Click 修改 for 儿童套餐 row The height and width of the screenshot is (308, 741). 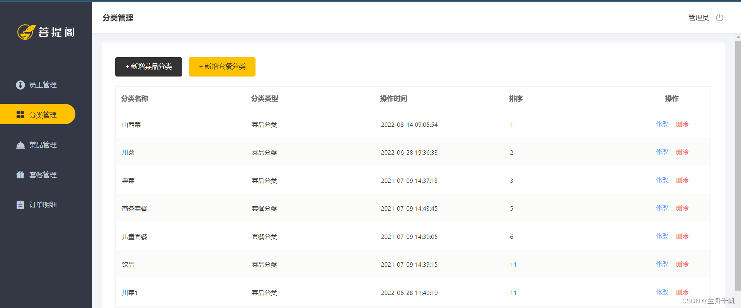662,236
